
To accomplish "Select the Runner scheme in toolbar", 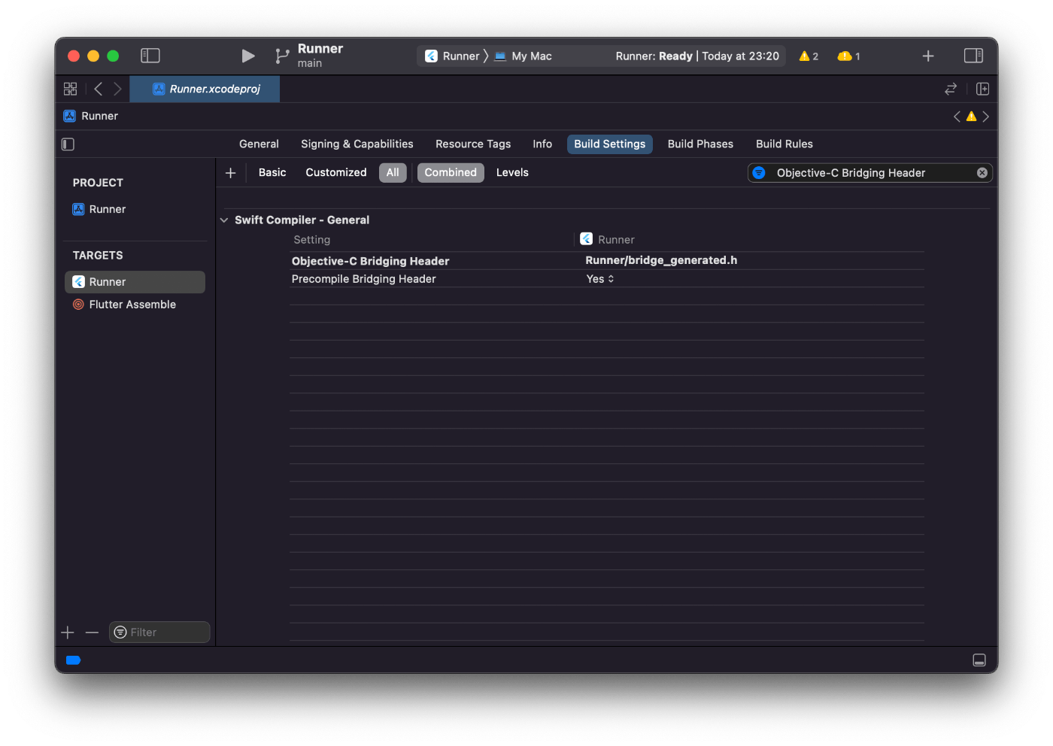I will (453, 56).
